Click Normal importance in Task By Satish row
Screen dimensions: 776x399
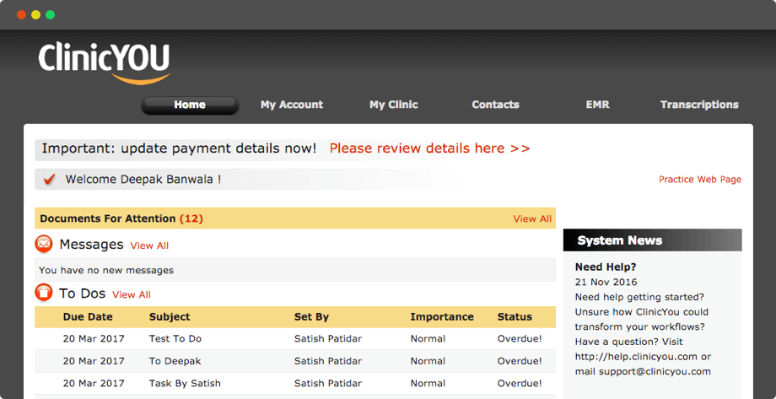click(x=428, y=383)
